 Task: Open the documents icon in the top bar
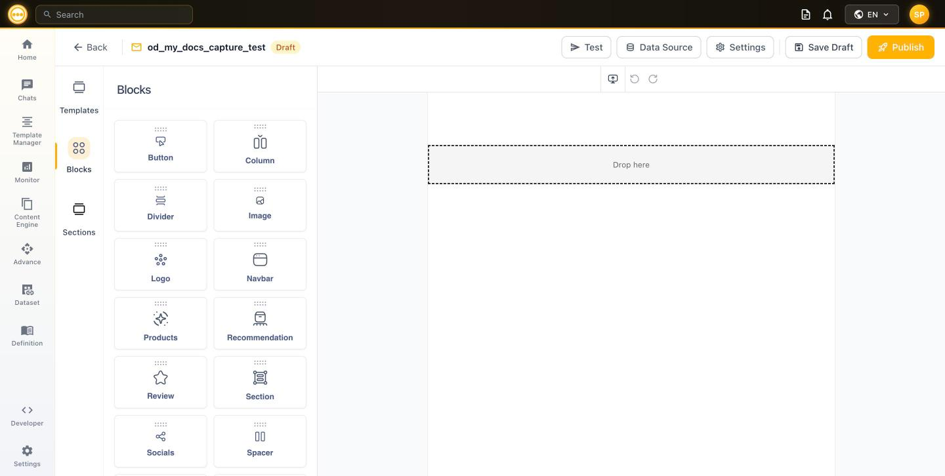pyautogui.click(x=806, y=14)
